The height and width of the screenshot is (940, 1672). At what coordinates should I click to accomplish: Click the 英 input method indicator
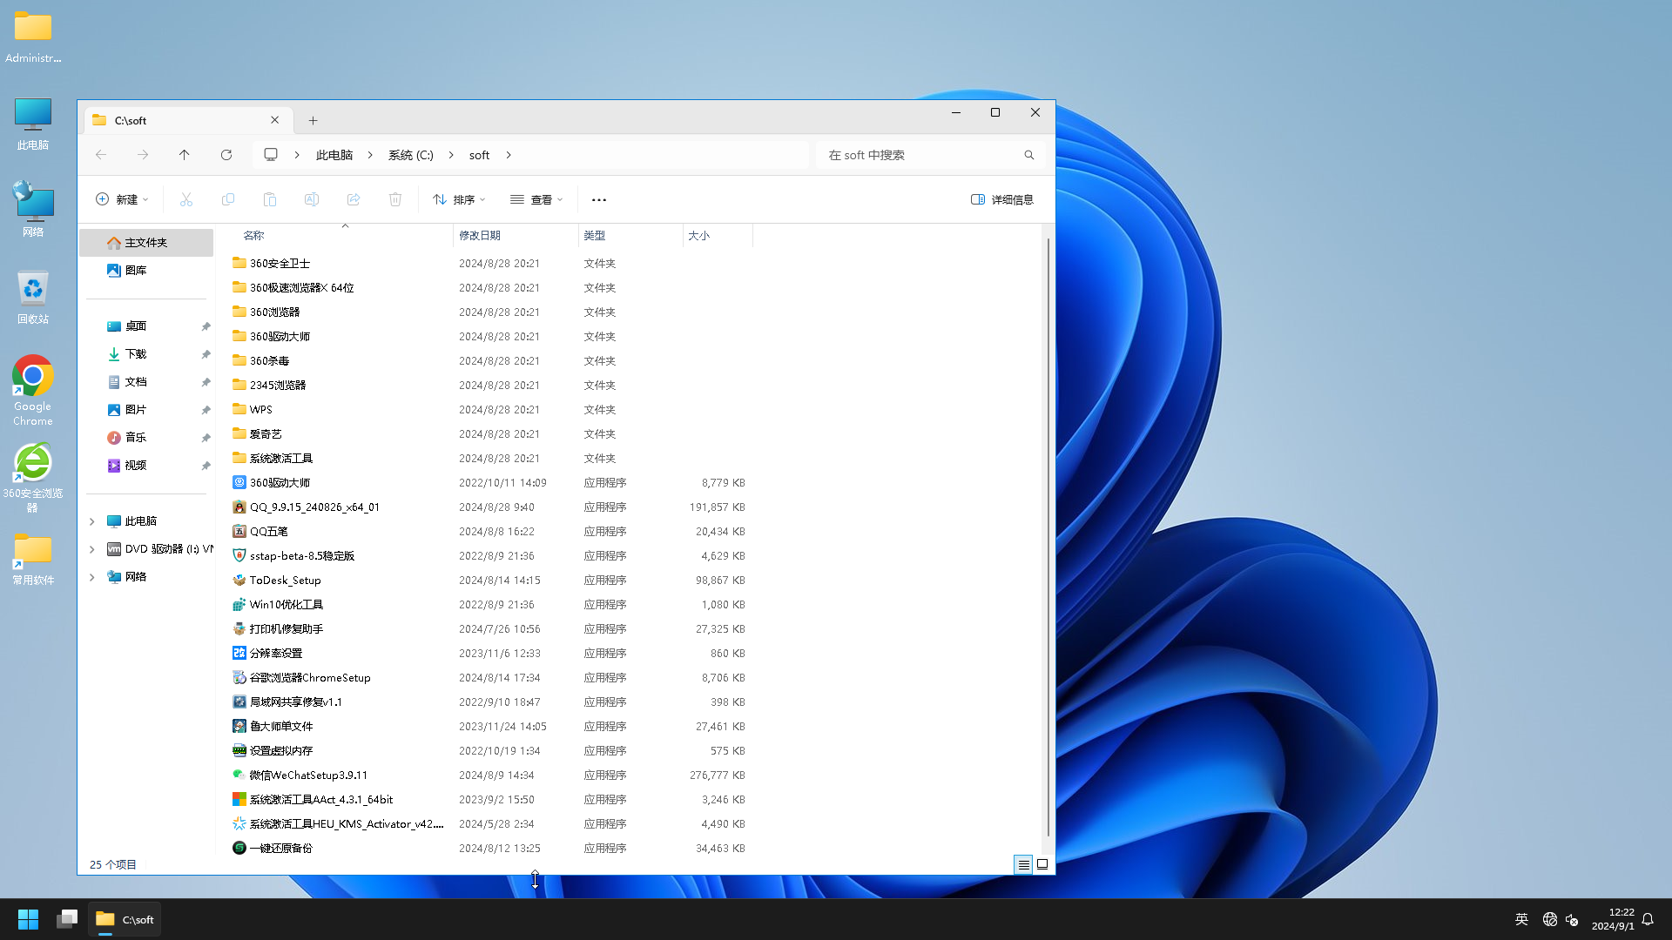1522,919
